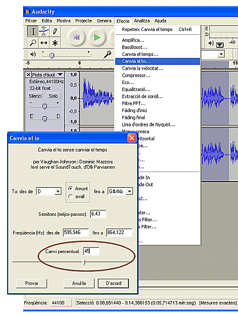
Task: Click the microphone input icon
Action: coord(107,54)
